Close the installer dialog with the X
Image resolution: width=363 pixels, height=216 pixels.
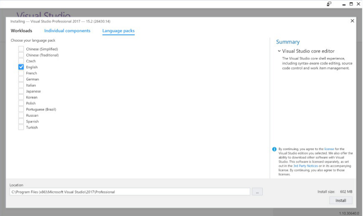[353, 21]
